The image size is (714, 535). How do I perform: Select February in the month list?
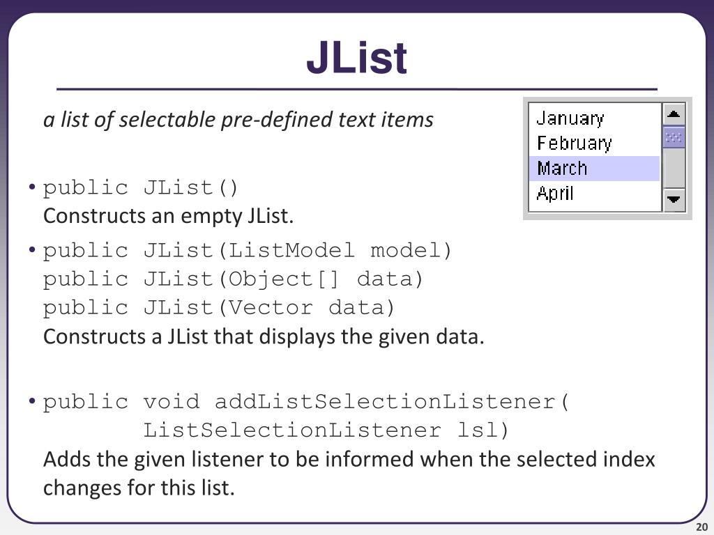tap(595, 144)
